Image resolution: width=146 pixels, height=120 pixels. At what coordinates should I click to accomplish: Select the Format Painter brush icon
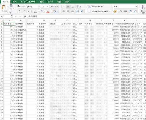click(11, 13)
